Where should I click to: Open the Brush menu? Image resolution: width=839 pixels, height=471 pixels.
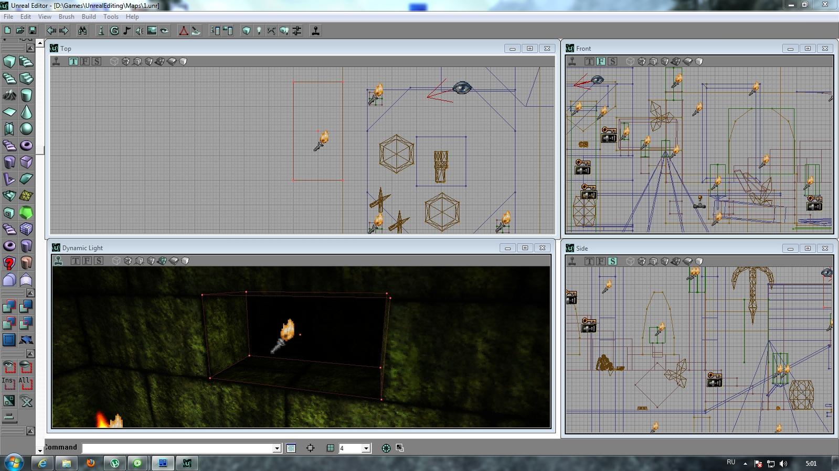coord(66,17)
